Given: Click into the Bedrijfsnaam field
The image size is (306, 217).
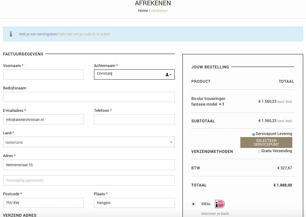Looking at the screenshot, I should click(x=89, y=97).
